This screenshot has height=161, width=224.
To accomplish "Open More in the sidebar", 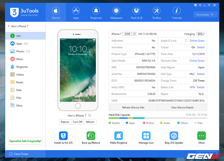I will [x=26, y=106].
